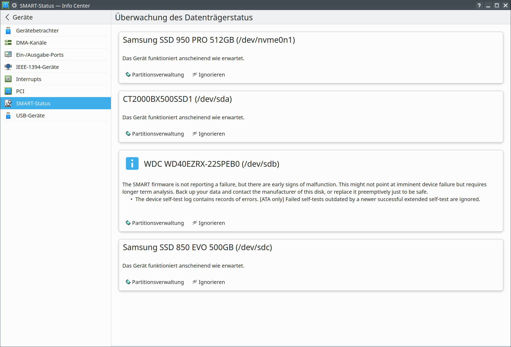
Task: Open the USB-Geräte page
Action: pos(55,116)
